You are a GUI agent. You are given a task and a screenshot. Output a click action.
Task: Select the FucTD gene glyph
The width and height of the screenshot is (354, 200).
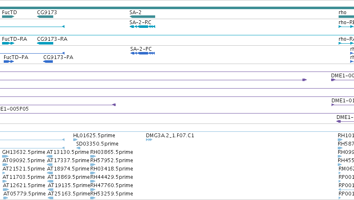(8, 17)
